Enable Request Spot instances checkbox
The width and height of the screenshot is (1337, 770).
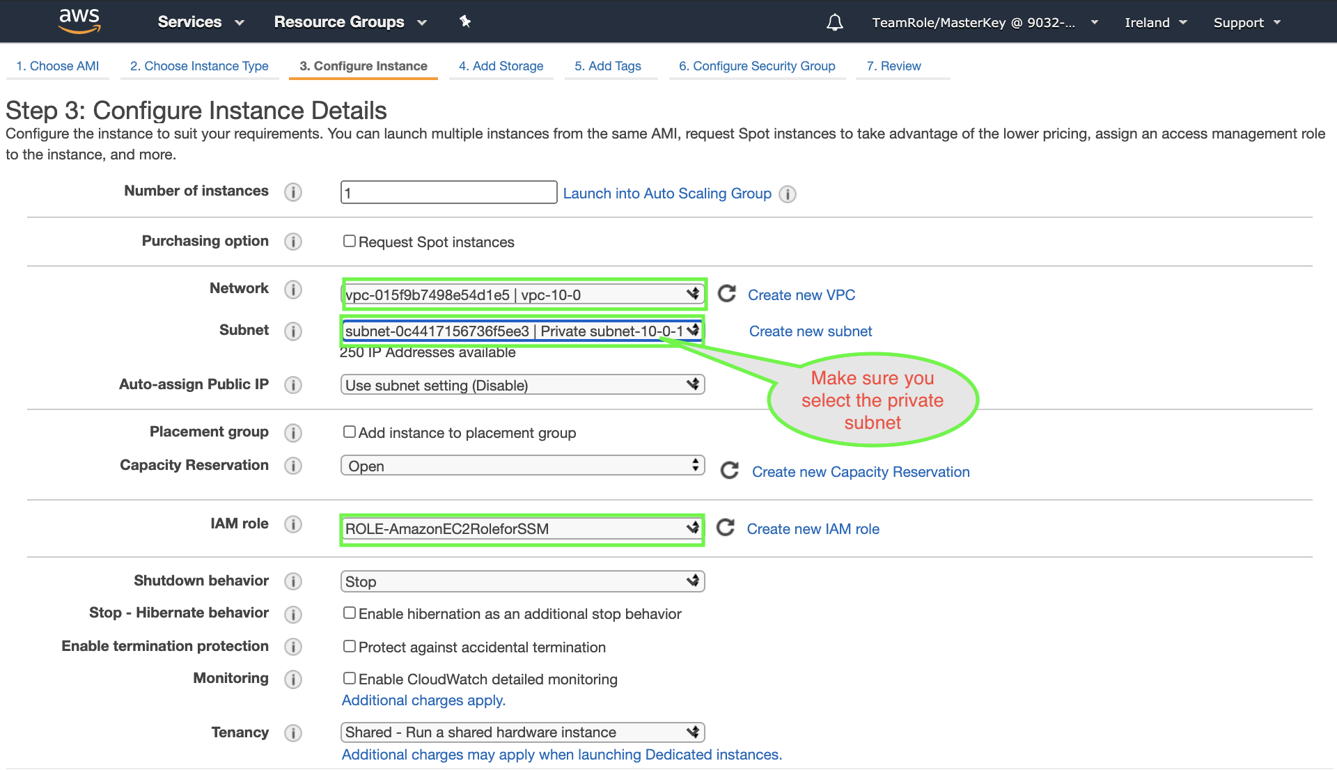click(x=350, y=241)
